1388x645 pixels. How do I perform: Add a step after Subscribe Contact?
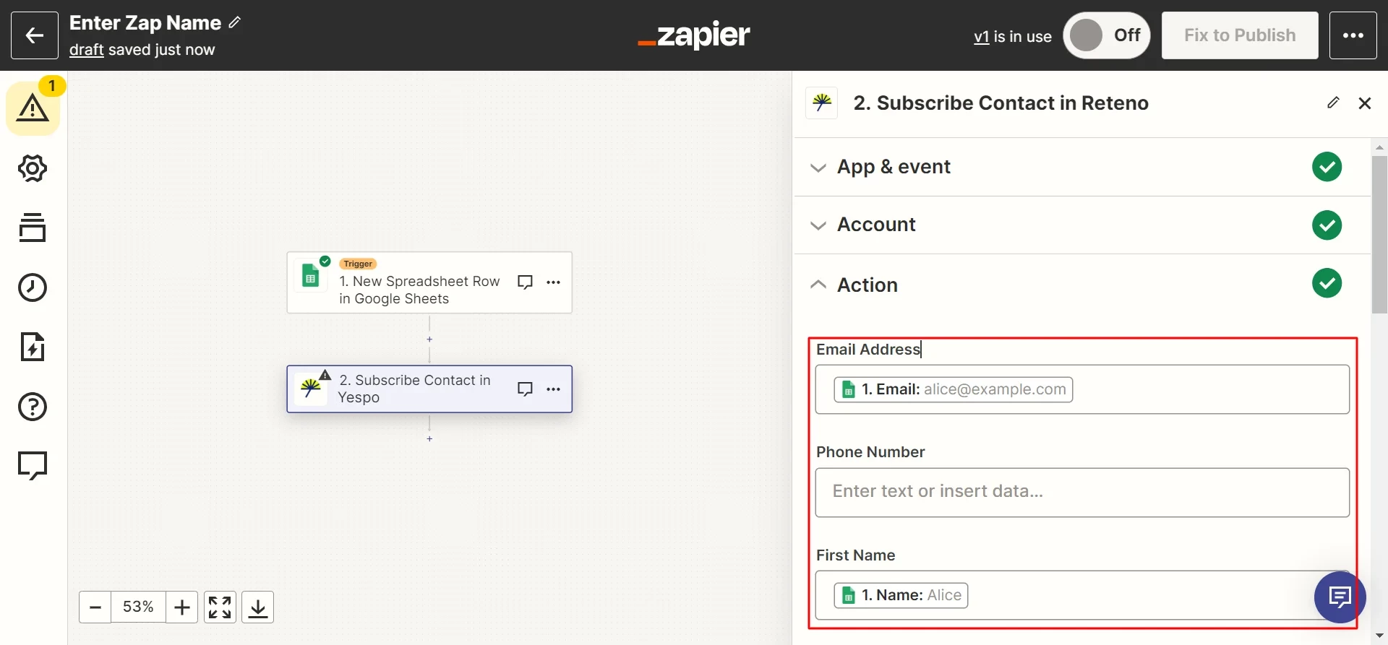coord(429,439)
